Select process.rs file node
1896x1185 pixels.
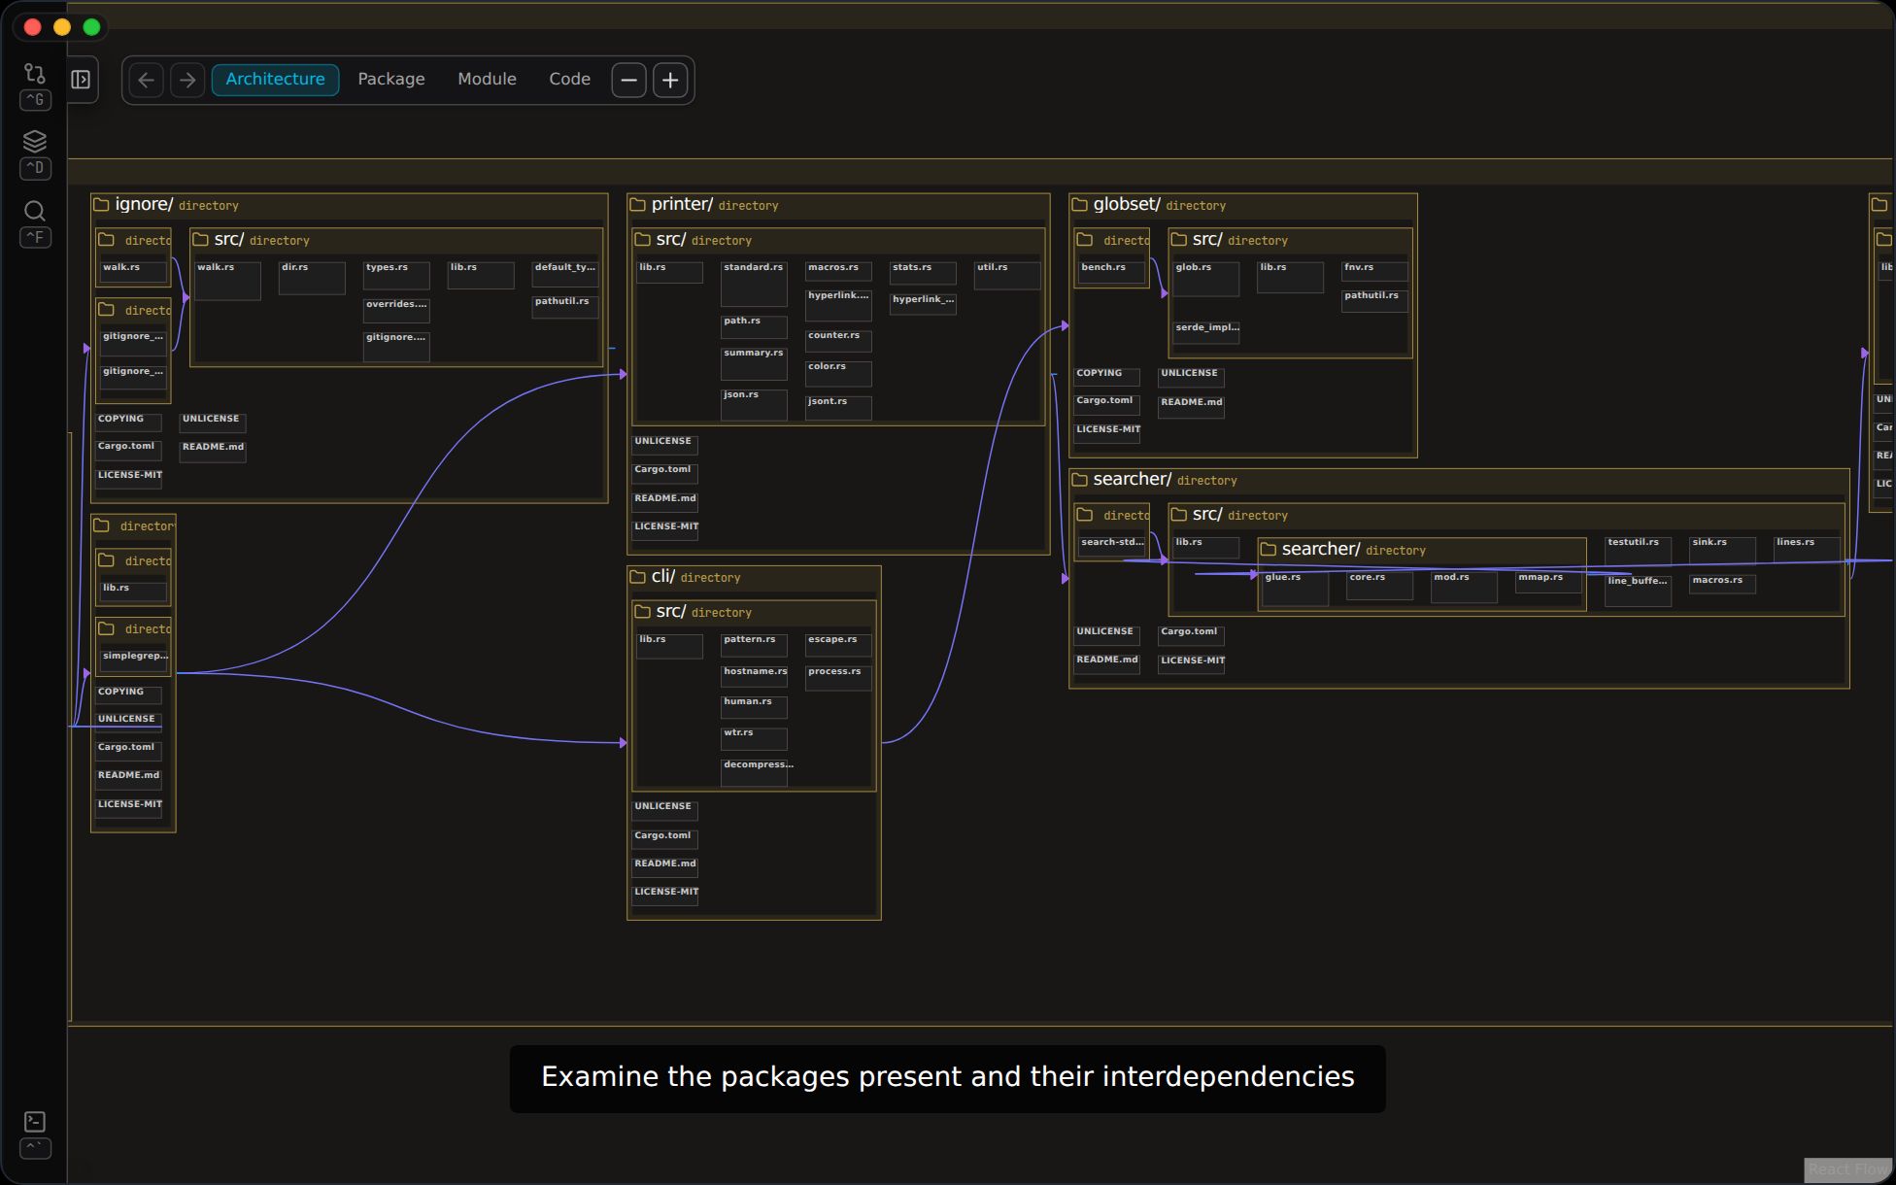pos(838,677)
